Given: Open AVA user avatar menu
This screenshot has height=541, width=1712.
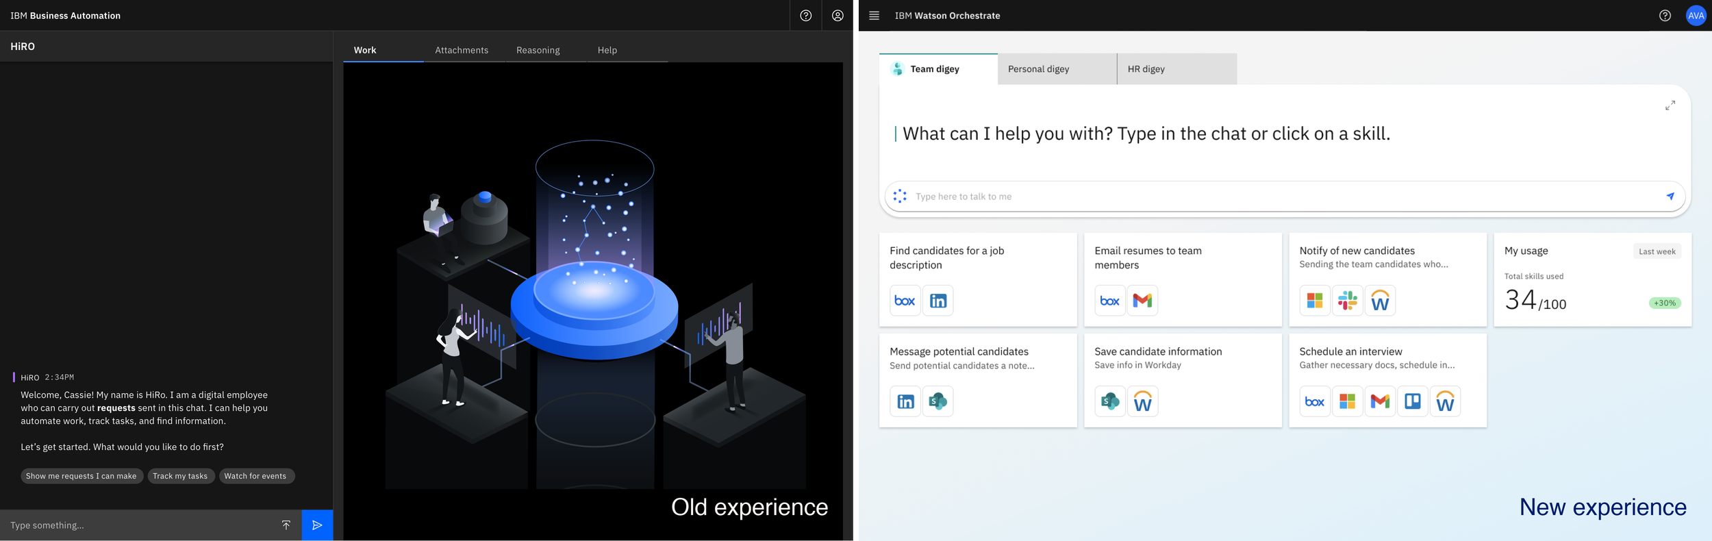Looking at the screenshot, I should (1696, 15).
